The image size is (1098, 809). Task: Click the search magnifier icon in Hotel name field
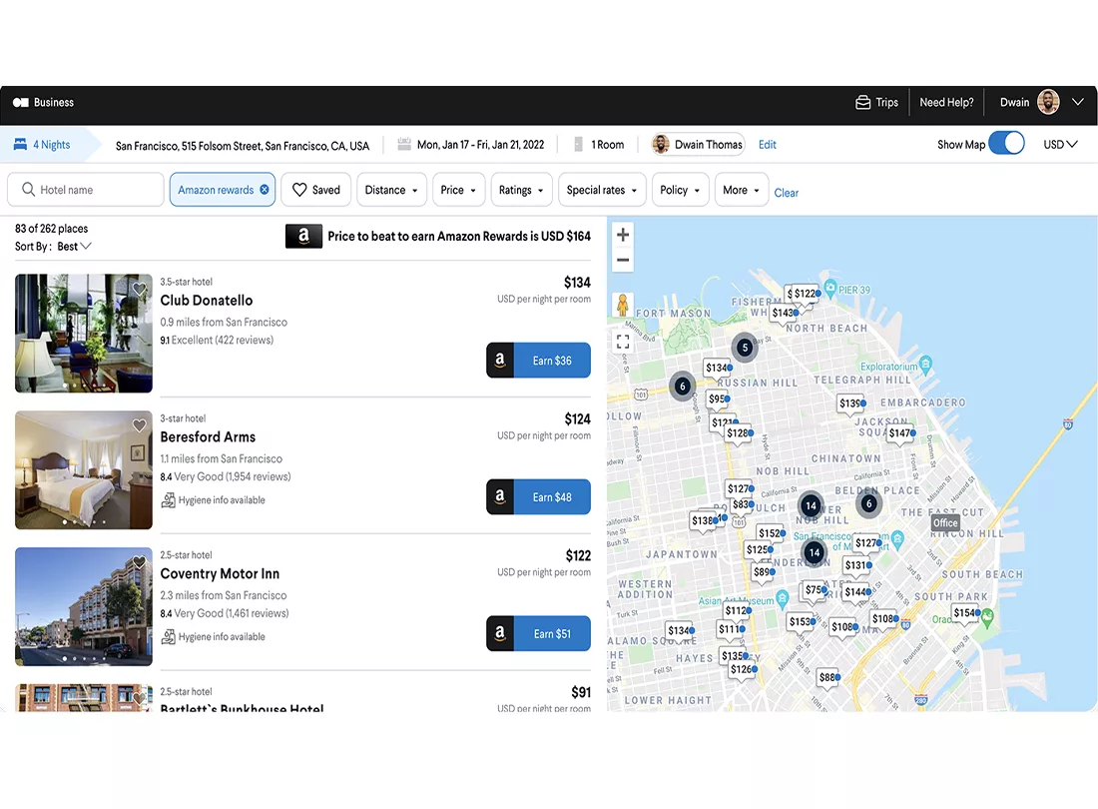(28, 189)
